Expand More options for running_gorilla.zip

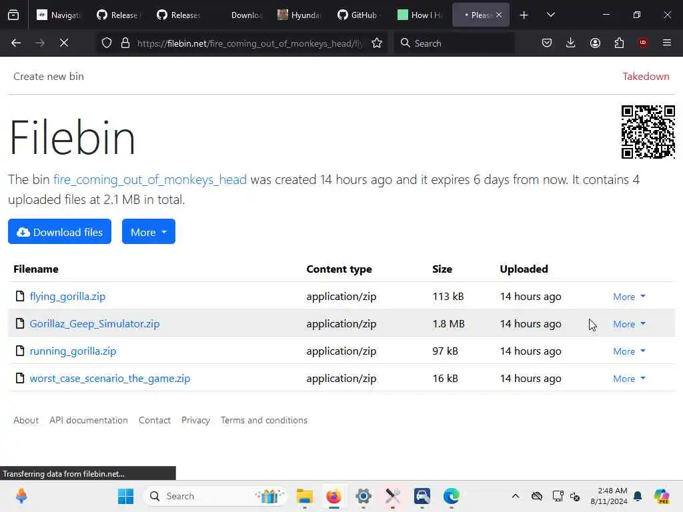tap(629, 351)
